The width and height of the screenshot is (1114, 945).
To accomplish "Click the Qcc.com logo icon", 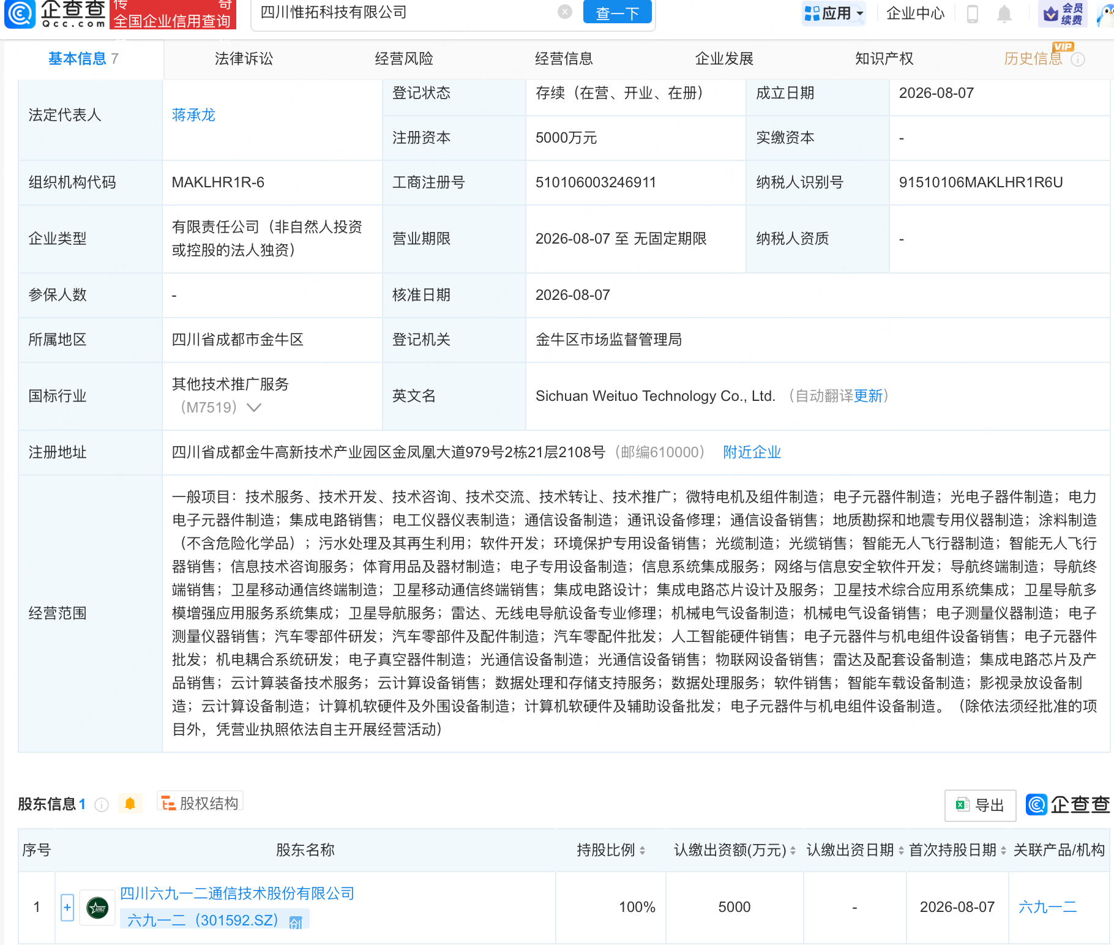I will pyautogui.click(x=20, y=14).
